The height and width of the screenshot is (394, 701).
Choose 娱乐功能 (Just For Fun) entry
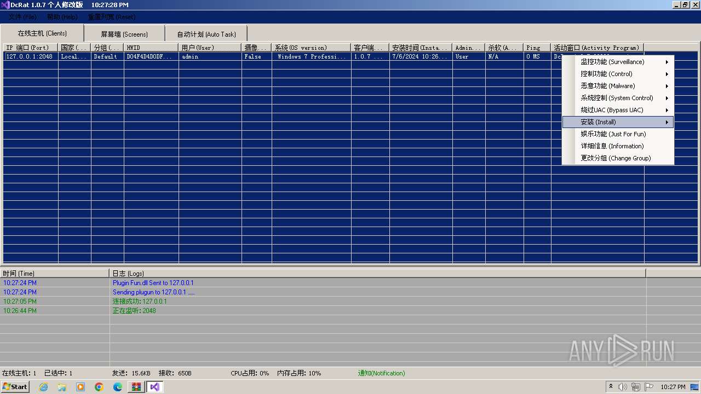tap(618, 134)
